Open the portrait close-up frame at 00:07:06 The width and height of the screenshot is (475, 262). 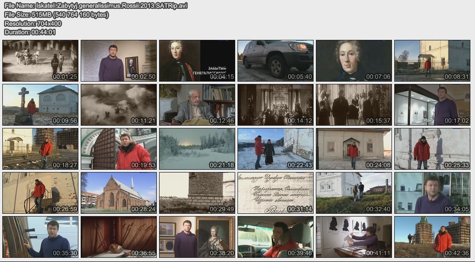pos(354,61)
